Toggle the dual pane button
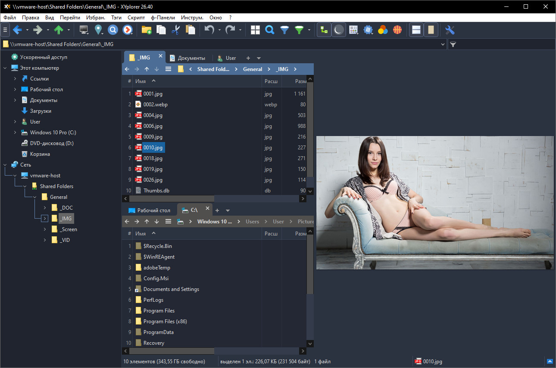 tap(416, 30)
